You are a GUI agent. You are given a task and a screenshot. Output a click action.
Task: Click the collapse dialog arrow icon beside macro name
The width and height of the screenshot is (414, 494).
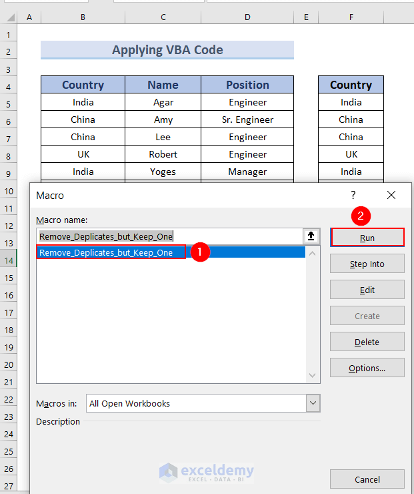pyautogui.click(x=311, y=236)
